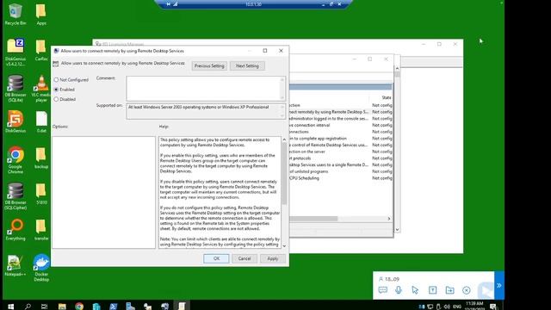The width and height of the screenshot is (551, 310).
Task: Open DiskGenius v5.4.2 archive icon
Action: tap(15, 52)
